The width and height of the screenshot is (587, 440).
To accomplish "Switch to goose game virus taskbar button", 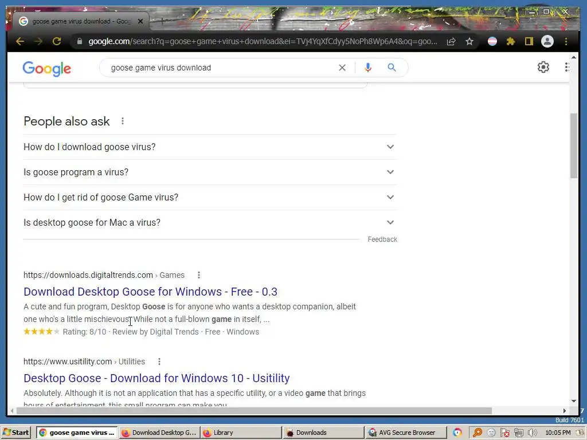I will pyautogui.click(x=77, y=433).
